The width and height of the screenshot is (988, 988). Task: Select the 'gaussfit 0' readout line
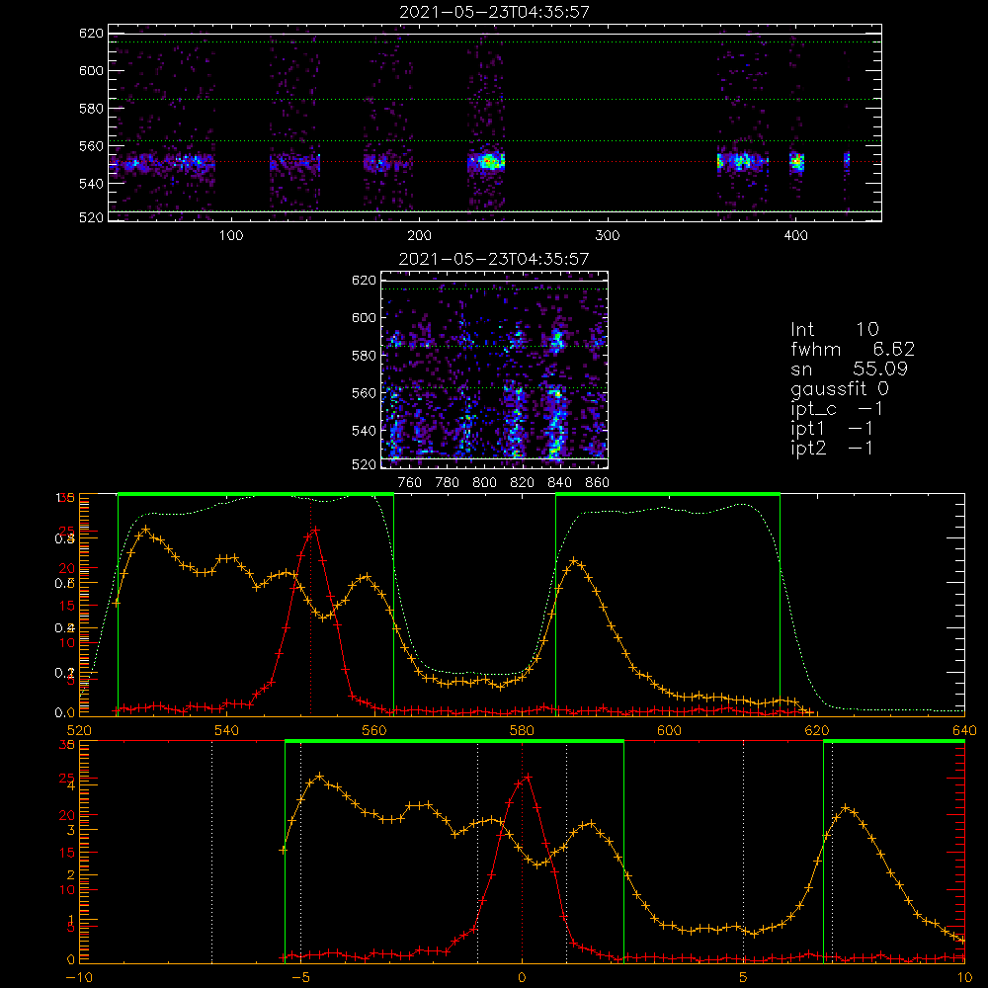pyautogui.click(x=840, y=388)
